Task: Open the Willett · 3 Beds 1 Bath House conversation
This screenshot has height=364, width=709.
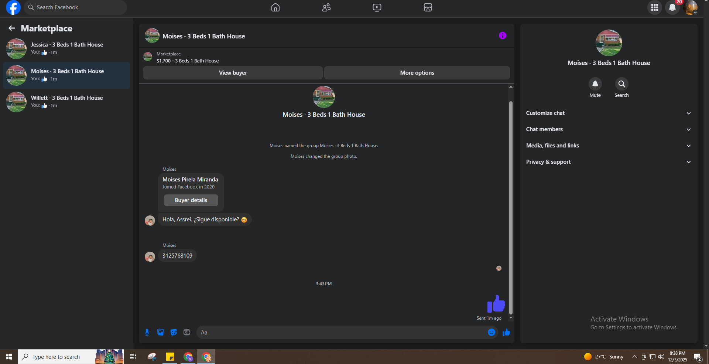Action: tap(66, 102)
